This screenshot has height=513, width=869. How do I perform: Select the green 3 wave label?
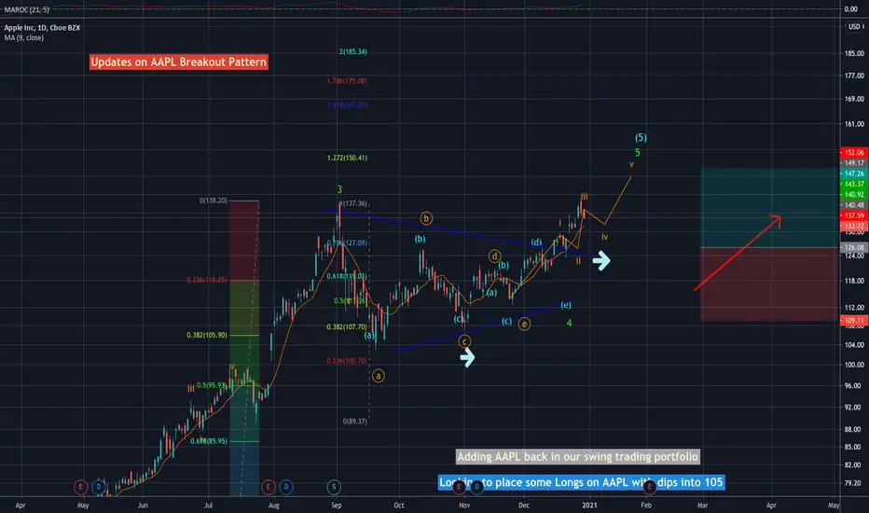pos(339,189)
